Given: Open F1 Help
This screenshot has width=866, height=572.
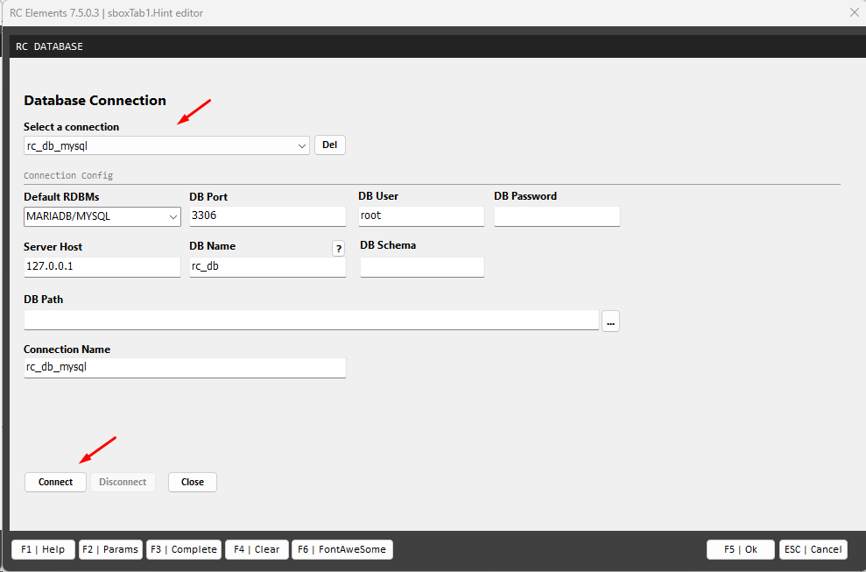Looking at the screenshot, I should pyautogui.click(x=43, y=549).
